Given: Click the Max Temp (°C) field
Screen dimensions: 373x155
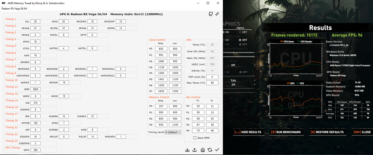Looking at the screenshot, I should tap(212, 83).
